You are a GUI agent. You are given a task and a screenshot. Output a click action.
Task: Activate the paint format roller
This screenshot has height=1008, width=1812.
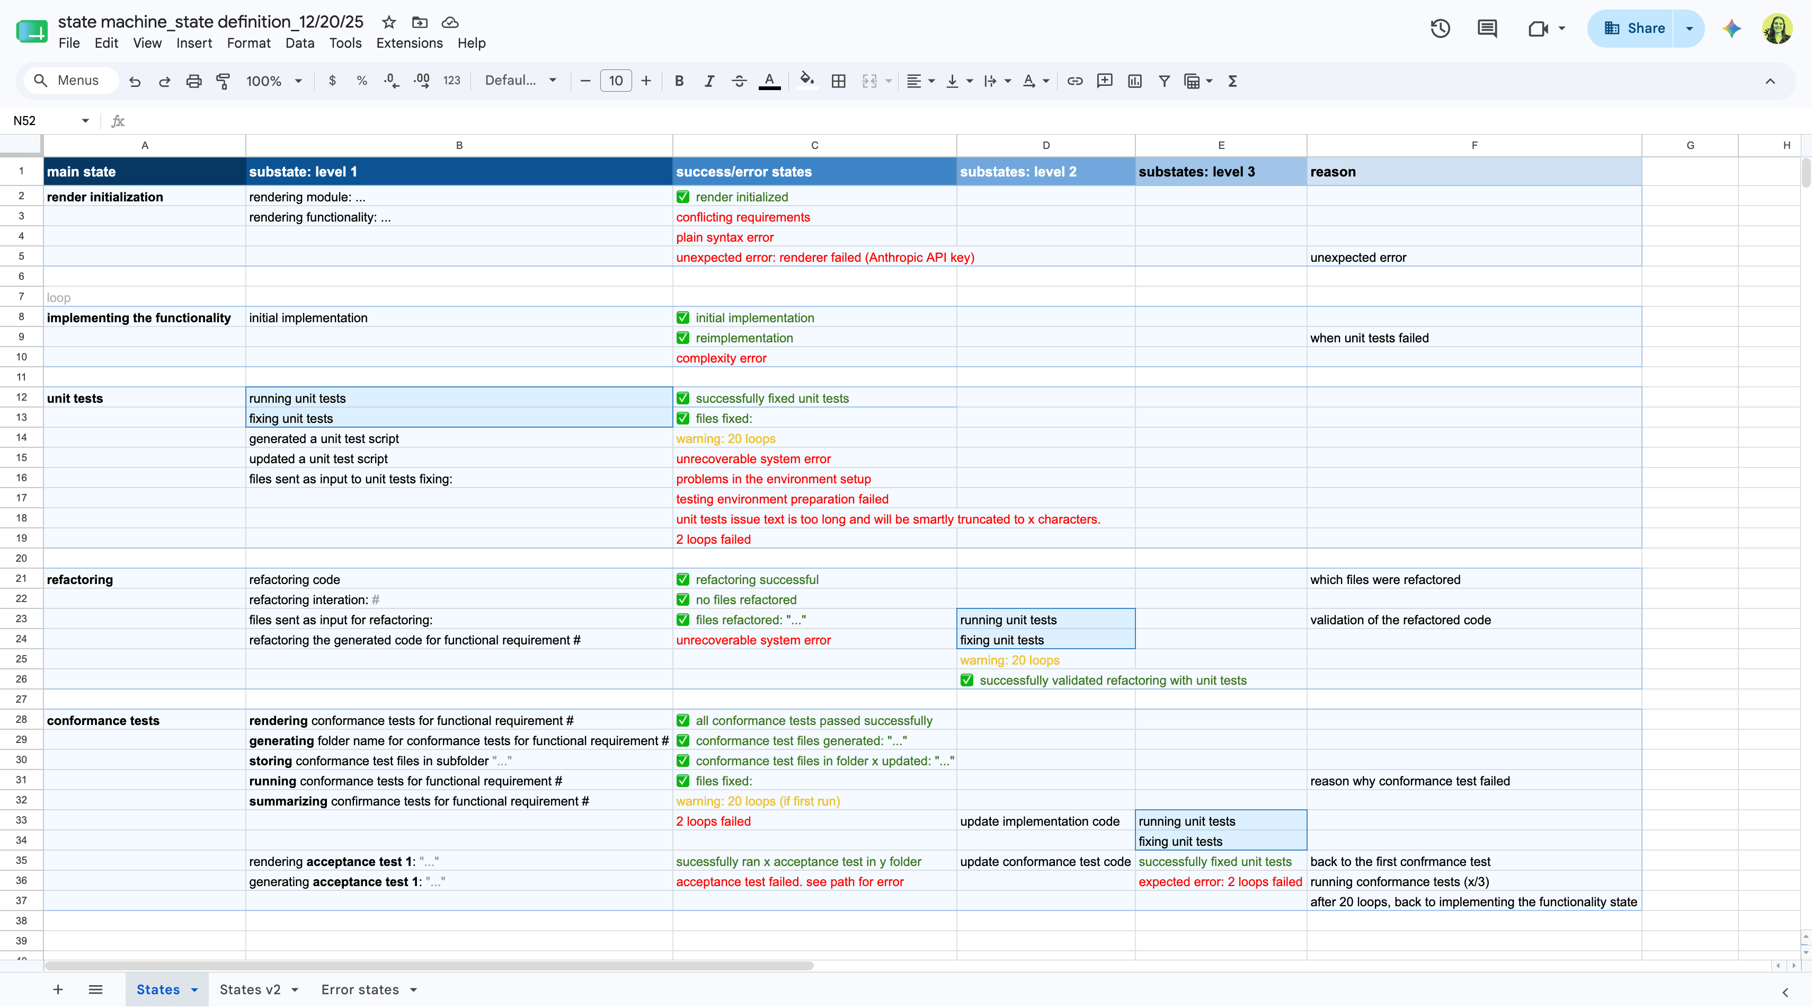click(x=223, y=81)
